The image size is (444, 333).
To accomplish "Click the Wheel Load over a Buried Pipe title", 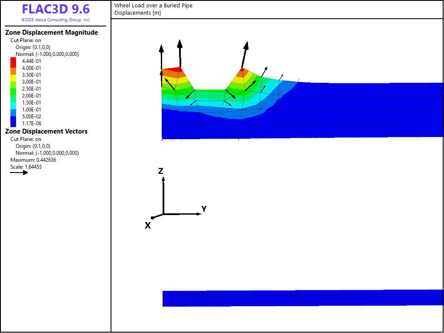I will tap(153, 6).
